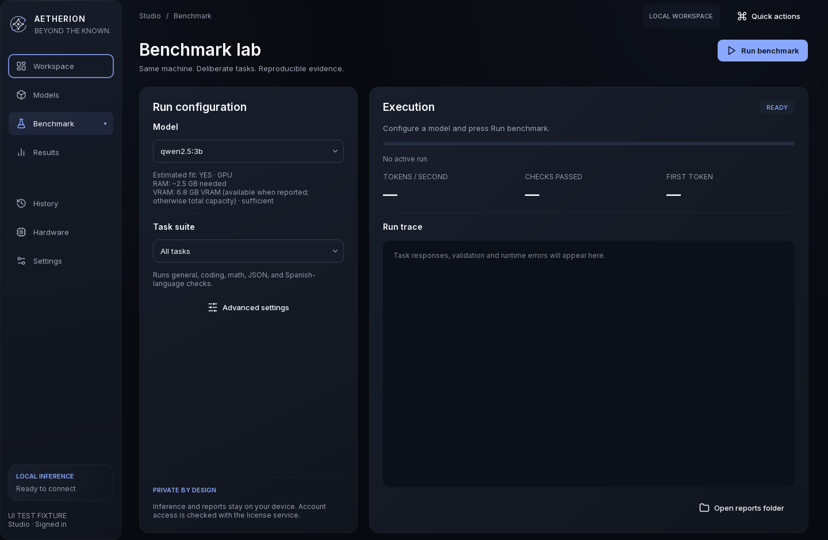This screenshot has height=540, width=828.
Task: Click Open reports folder
Action: [x=742, y=508]
